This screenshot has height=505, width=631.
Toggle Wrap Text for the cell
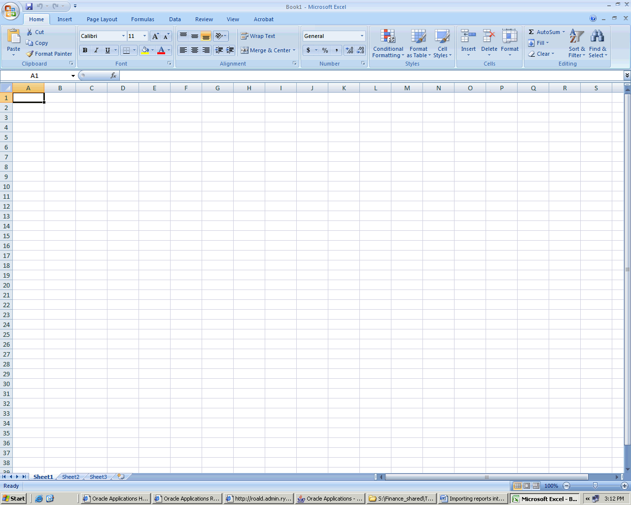coord(258,36)
